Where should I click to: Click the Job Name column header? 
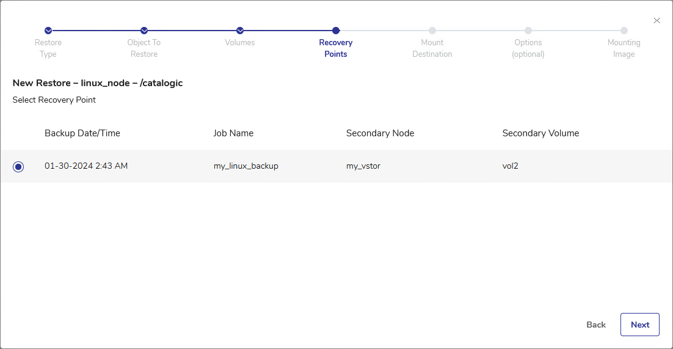[233, 133]
